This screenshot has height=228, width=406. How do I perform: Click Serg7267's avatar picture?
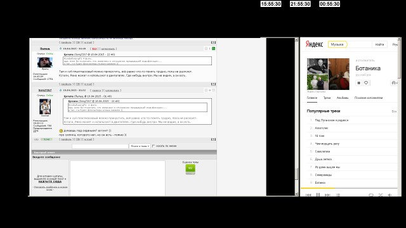pos(45,106)
